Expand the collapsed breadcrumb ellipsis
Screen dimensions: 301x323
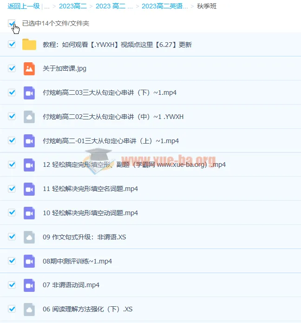47,7
